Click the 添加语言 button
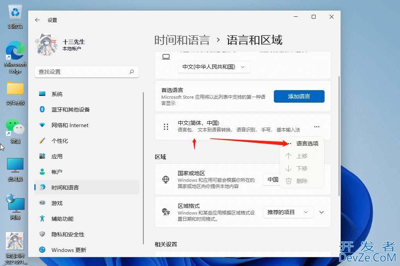The height and width of the screenshot is (266, 400). point(299,96)
